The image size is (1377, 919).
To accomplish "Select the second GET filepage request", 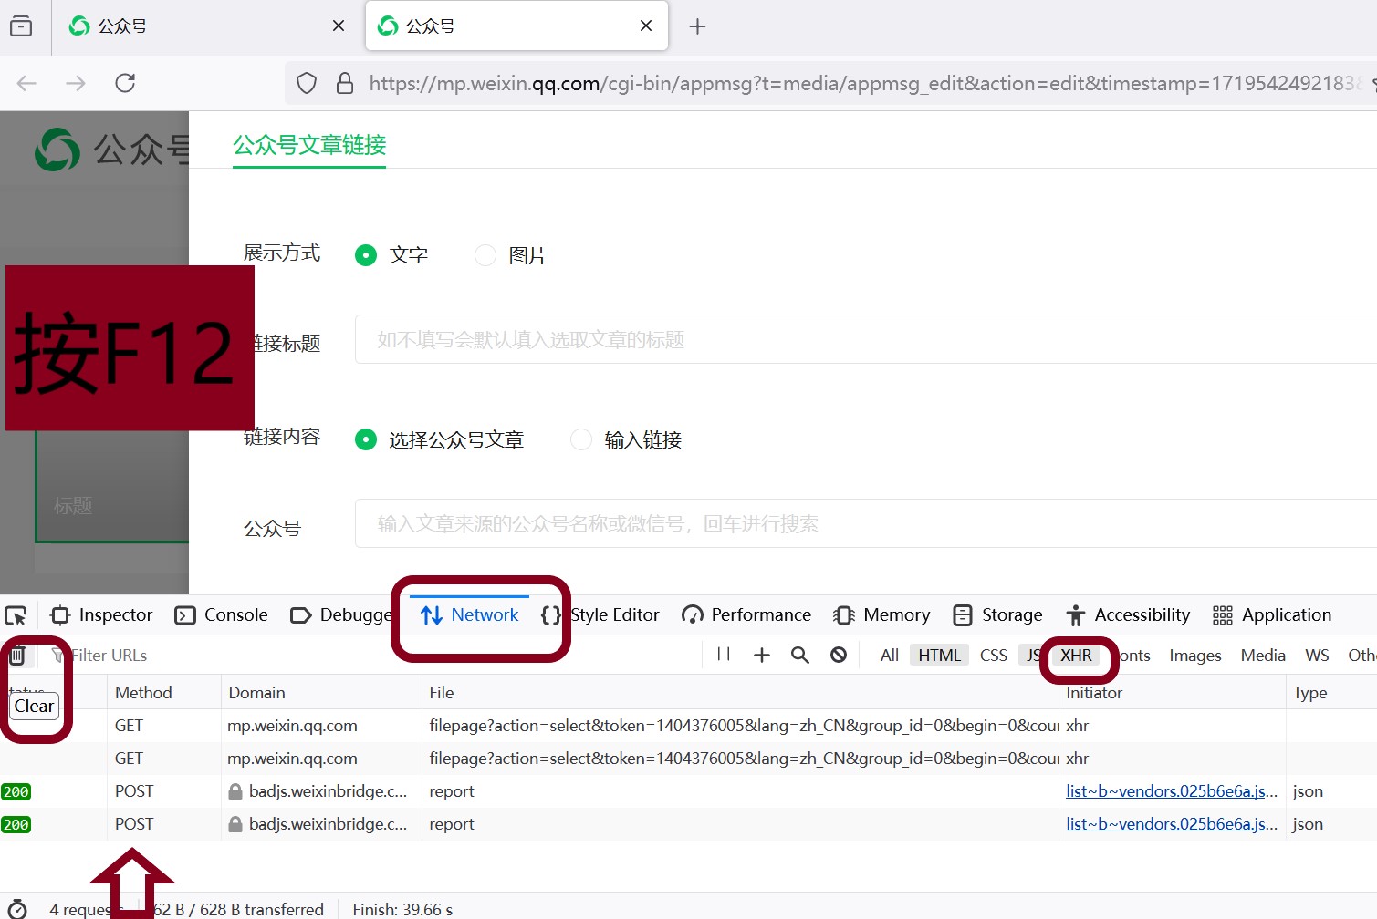I will click(x=688, y=759).
